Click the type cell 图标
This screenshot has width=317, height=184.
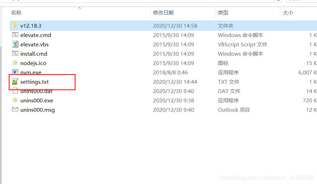(223, 63)
